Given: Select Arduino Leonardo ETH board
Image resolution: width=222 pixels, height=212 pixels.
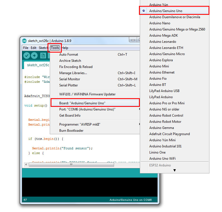Looking at the screenshot, I should 174,48.
